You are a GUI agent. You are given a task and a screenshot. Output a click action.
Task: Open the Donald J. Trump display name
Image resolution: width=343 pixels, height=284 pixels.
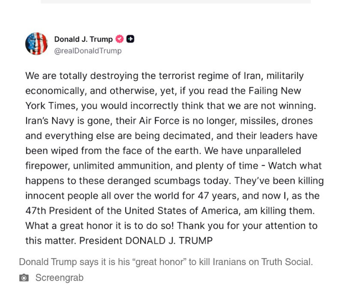(83, 39)
